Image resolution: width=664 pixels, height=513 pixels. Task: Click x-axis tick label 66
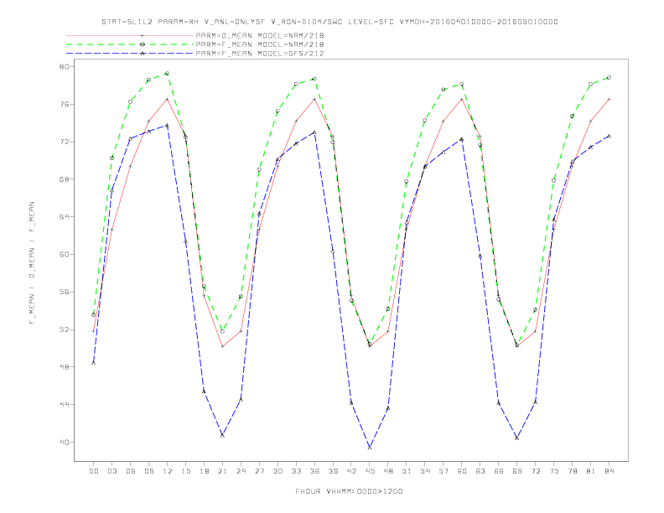[499, 471]
